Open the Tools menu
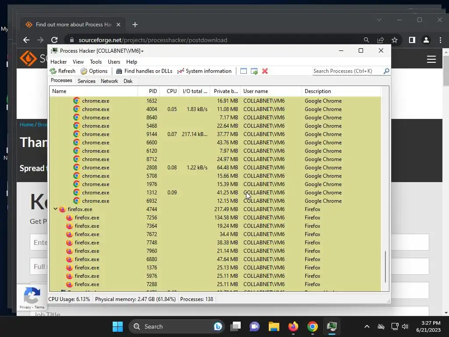 pyautogui.click(x=96, y=62)
